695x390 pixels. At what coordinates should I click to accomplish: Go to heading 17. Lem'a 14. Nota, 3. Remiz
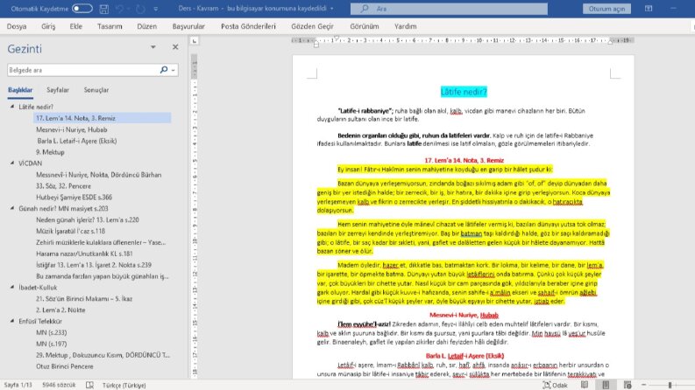pos(102,118)
